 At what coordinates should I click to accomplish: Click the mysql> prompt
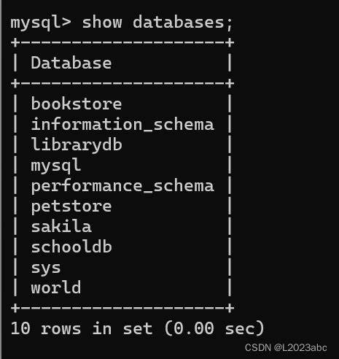point(41,23)
